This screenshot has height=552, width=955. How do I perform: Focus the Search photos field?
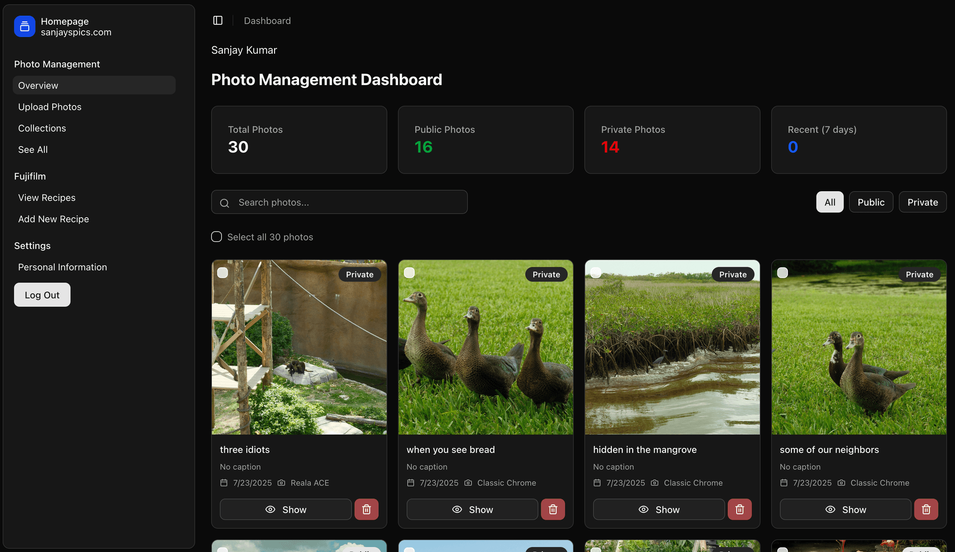pyautogui.click(x=339, y=202)
